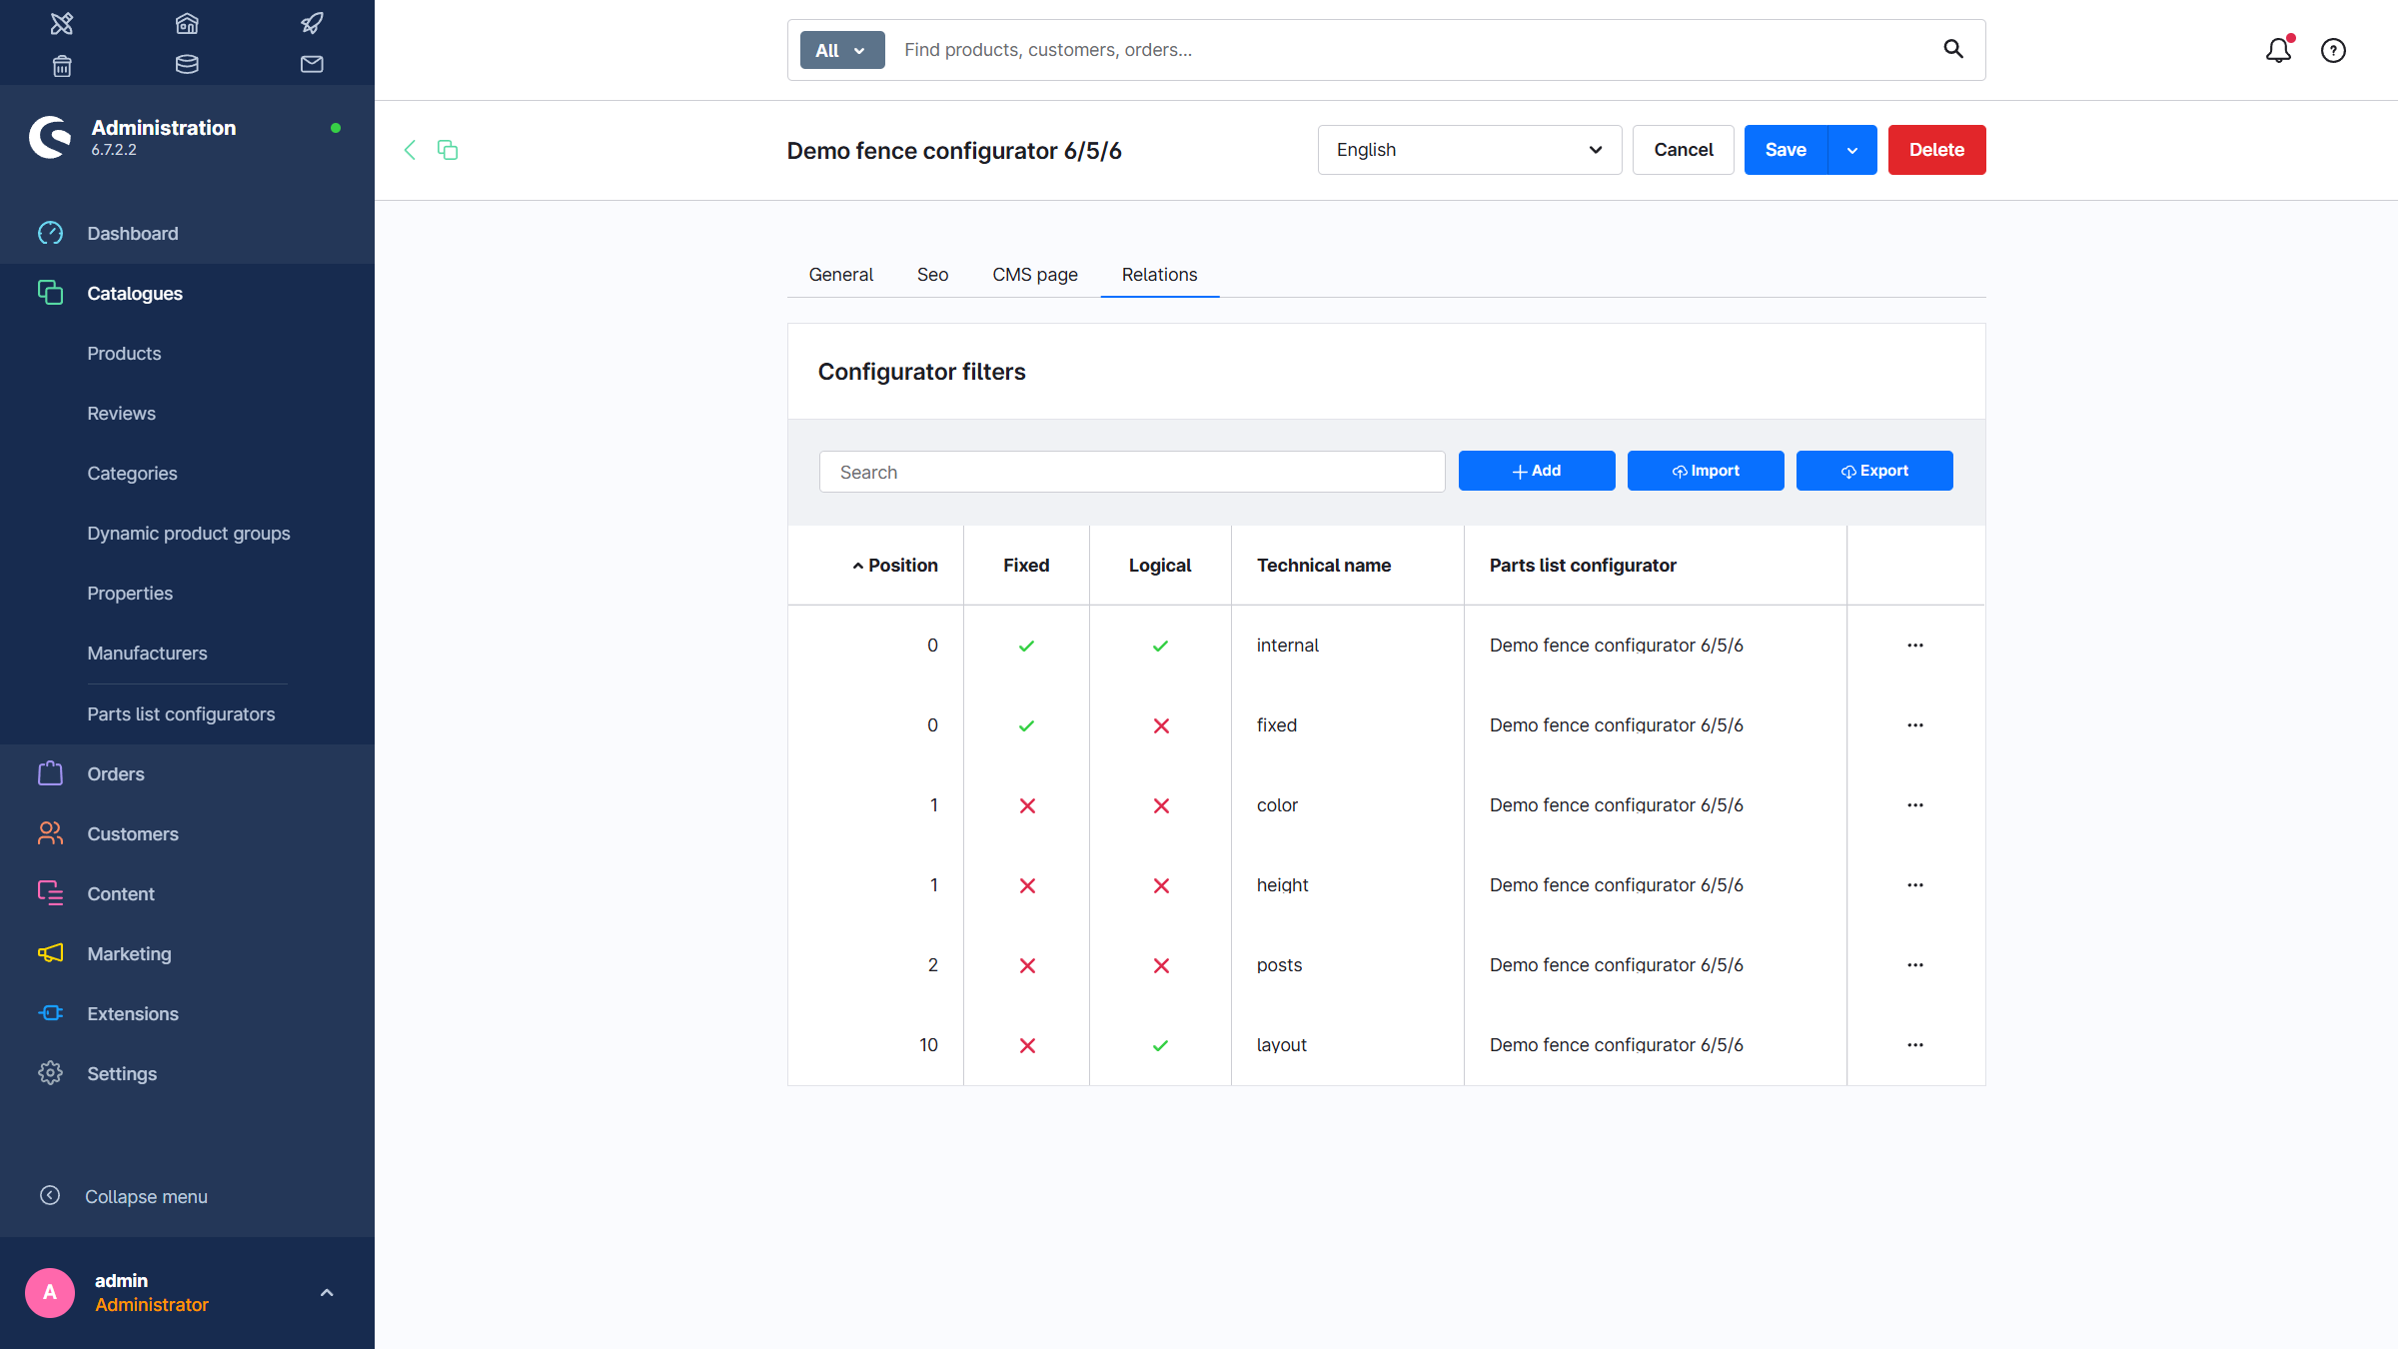Select the Relations tab

[1159, 275]
